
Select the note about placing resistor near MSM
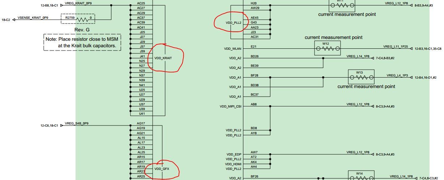pos(82,42)
